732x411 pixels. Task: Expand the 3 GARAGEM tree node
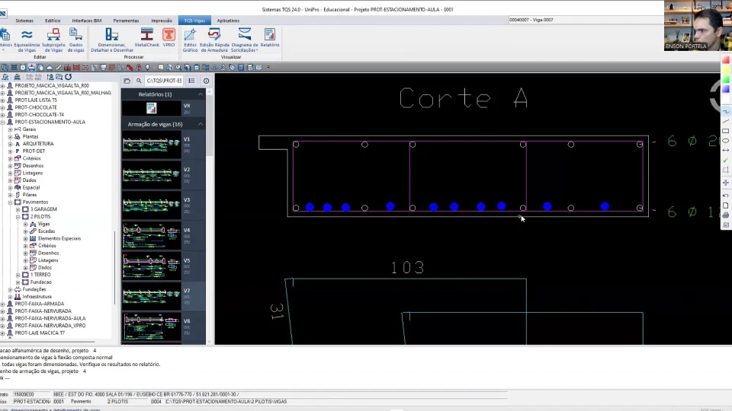click(x=18, y=209)
